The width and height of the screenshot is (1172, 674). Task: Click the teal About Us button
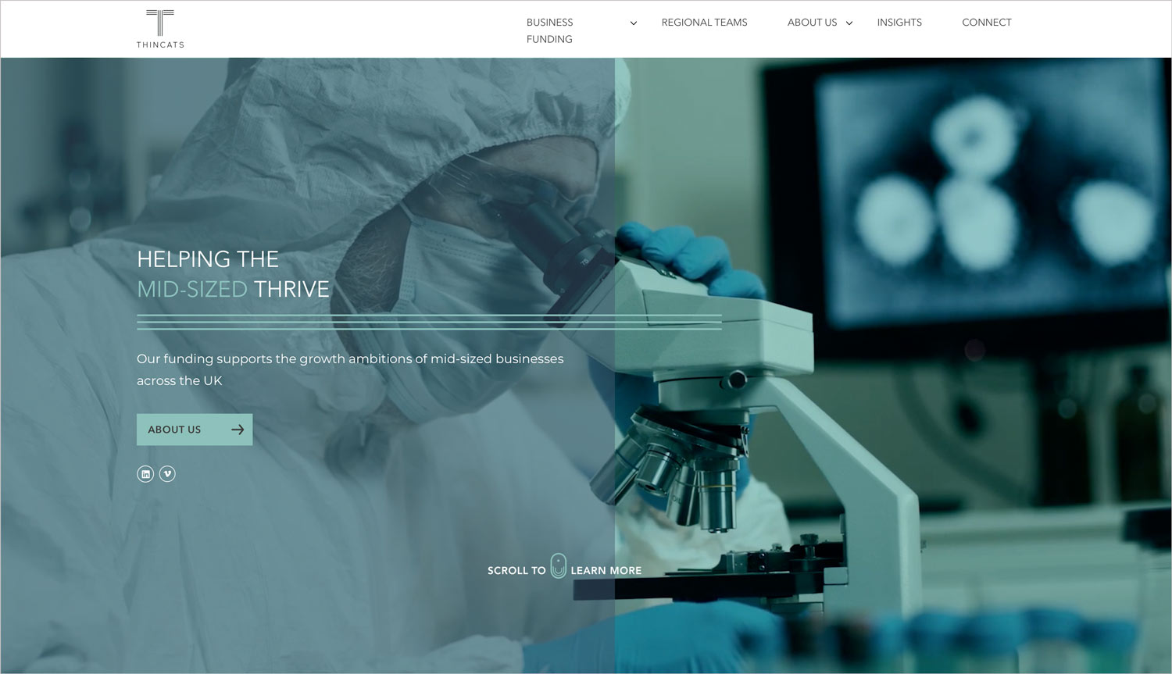(195, 430)
